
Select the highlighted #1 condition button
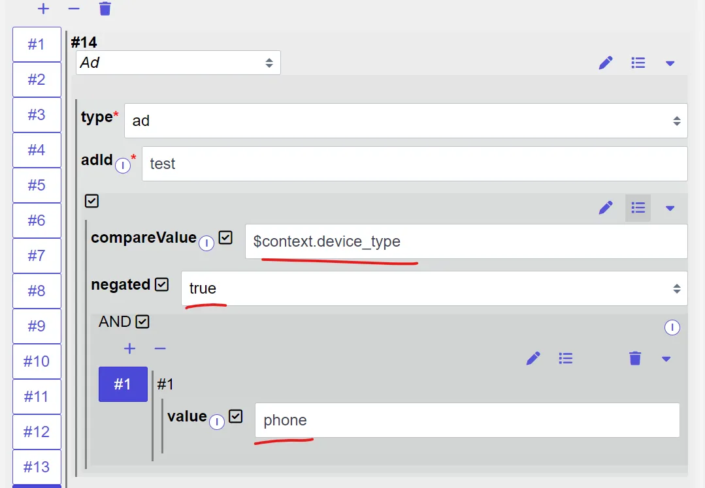123,384
